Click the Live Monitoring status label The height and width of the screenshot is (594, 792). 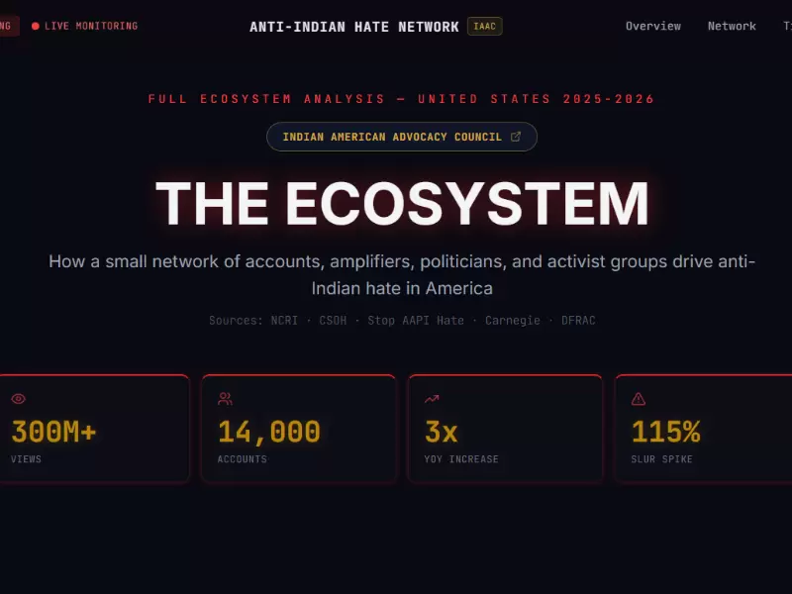91,26
